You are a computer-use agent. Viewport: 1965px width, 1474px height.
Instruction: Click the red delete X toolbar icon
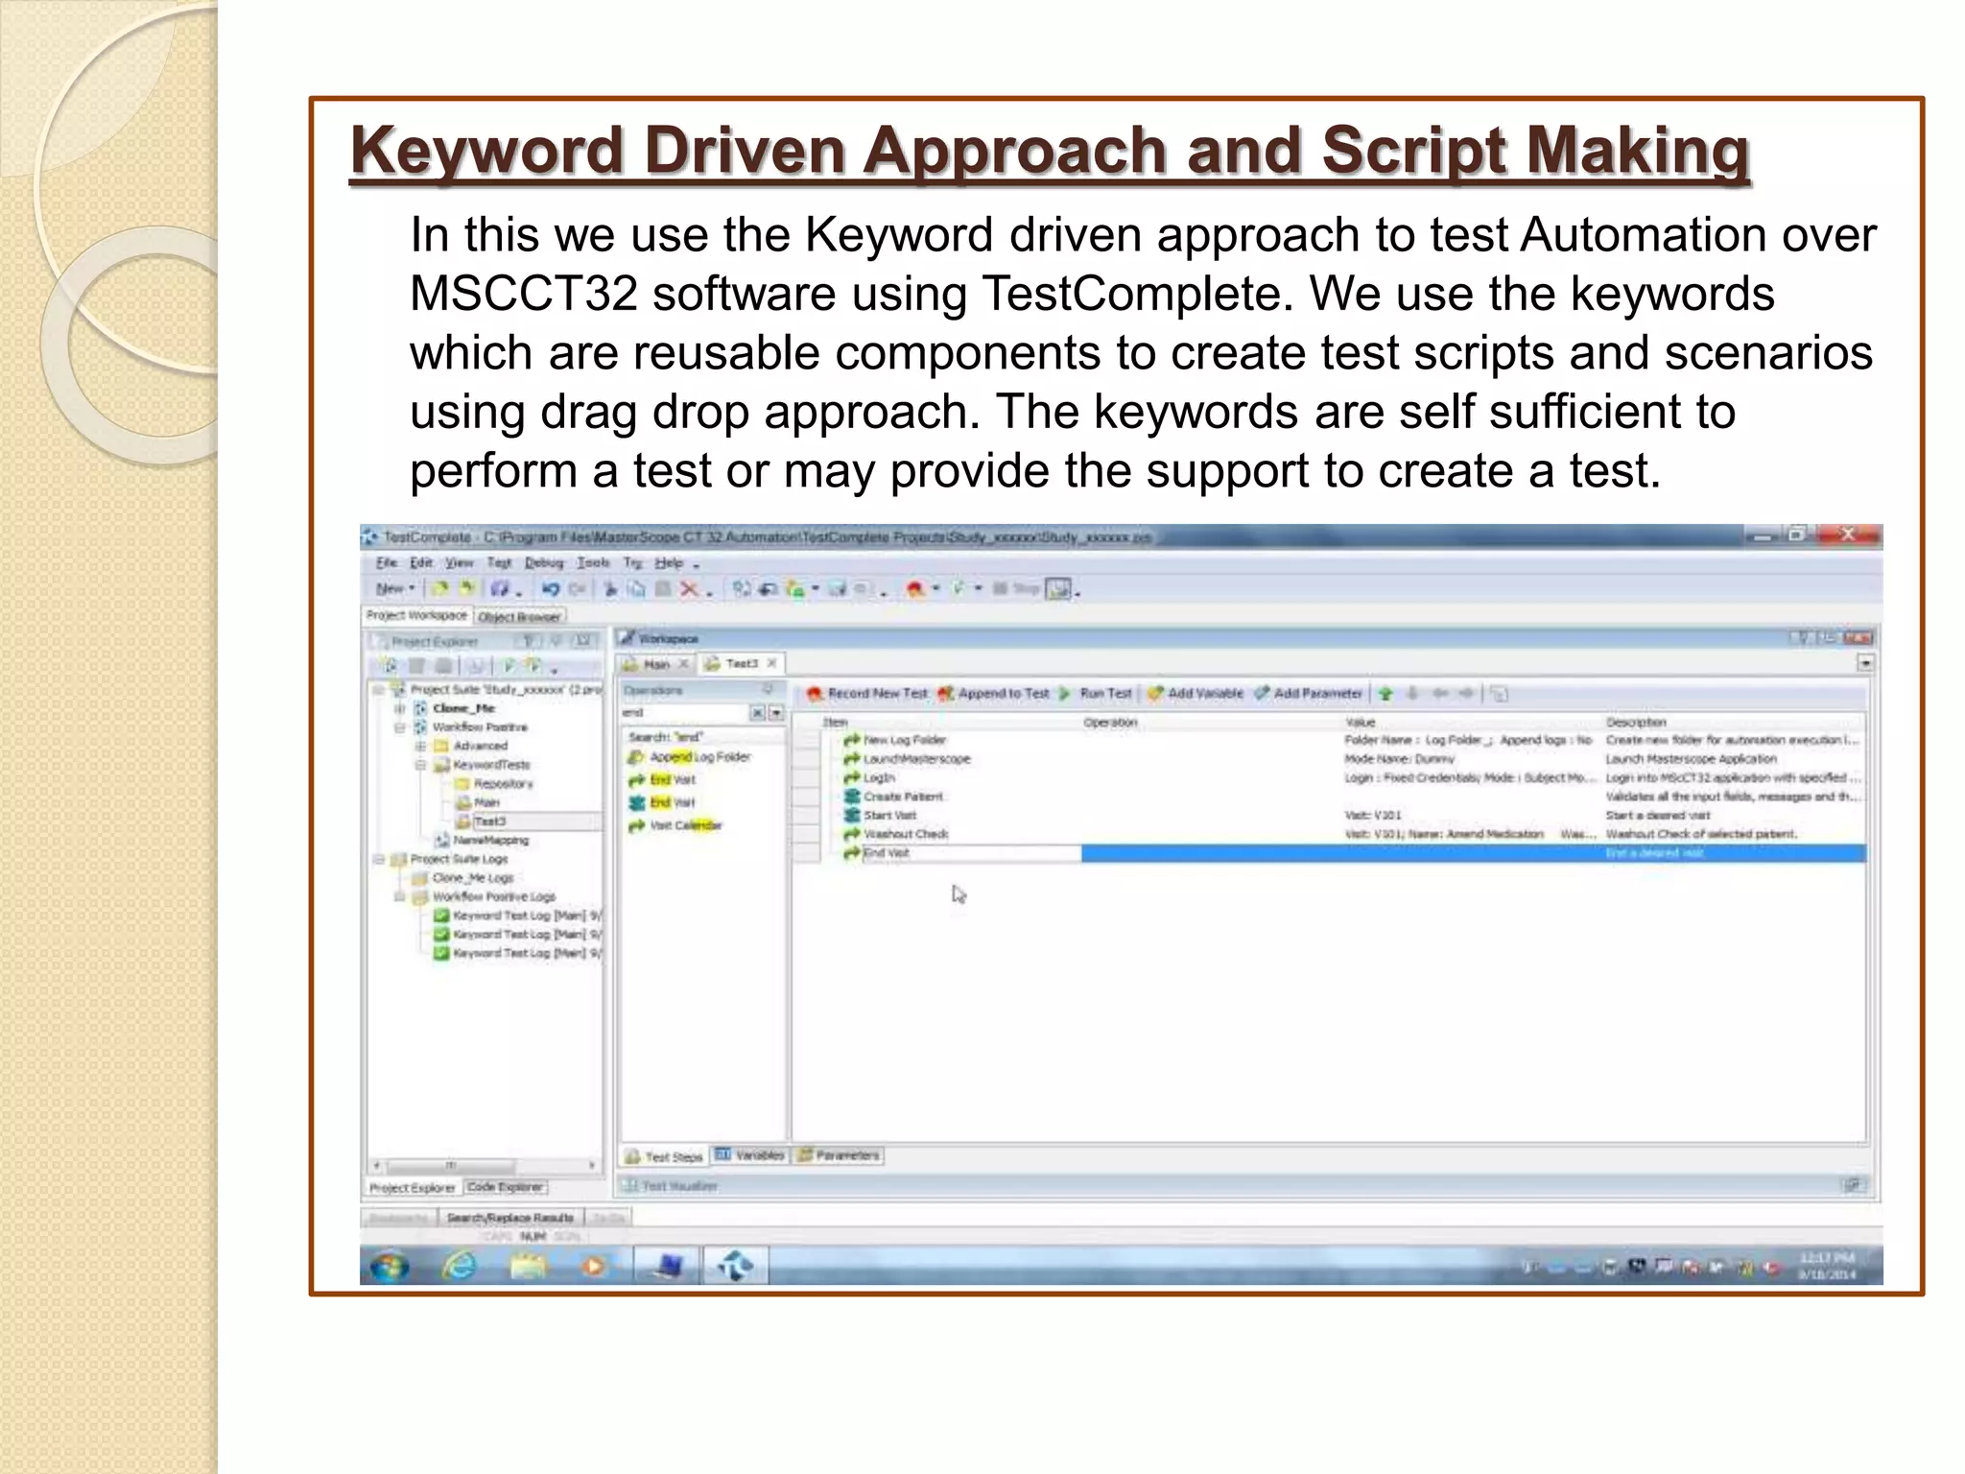pos(689,589)
